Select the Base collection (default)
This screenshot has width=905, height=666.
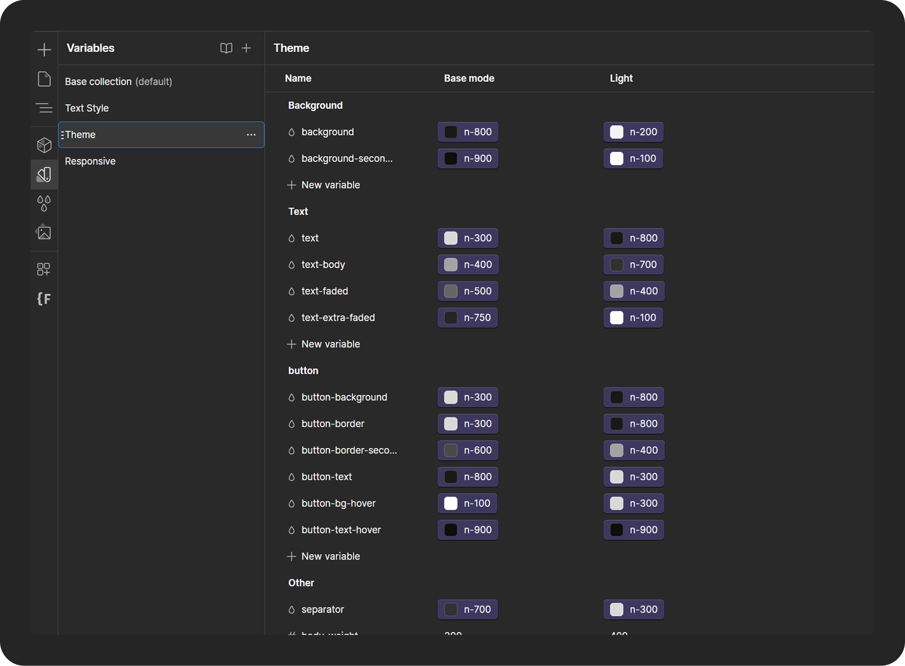pyautogui.click(x=118, y=82)
